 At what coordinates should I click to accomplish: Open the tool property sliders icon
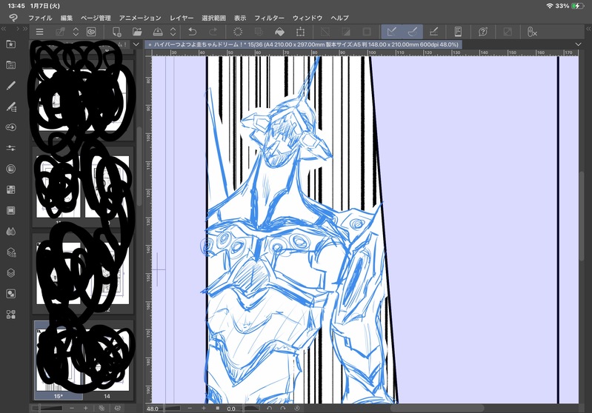coord(11,148)
